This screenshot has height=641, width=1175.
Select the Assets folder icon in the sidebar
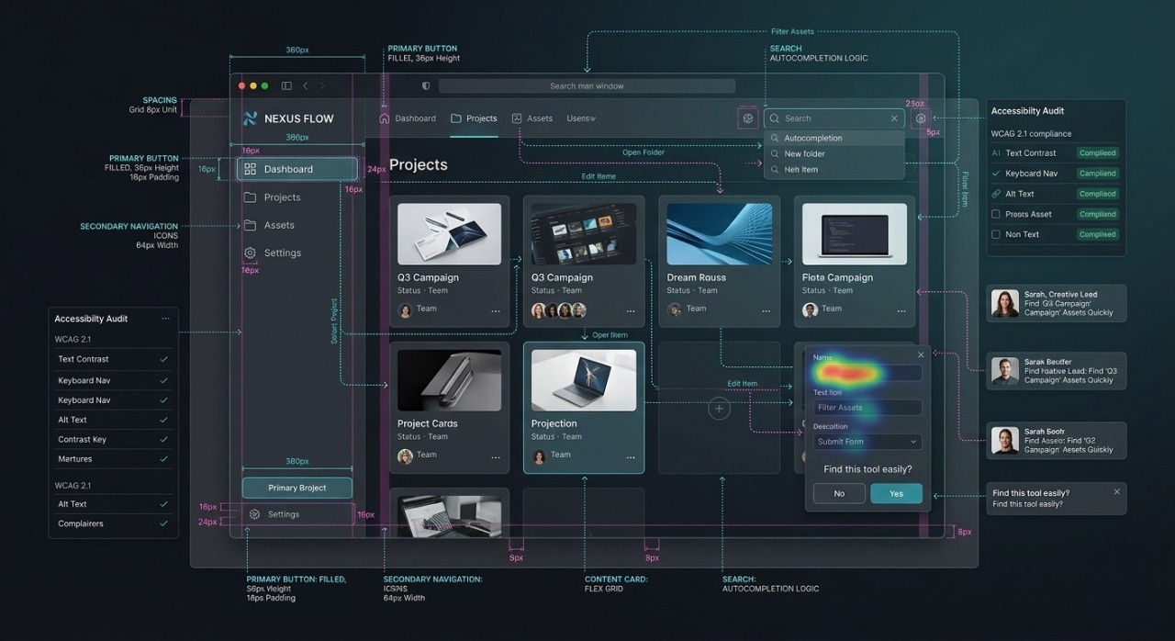(x=250, y=225)
